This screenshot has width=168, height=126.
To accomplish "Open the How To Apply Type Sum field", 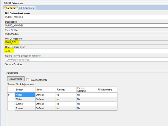I will tap(86, 51).
